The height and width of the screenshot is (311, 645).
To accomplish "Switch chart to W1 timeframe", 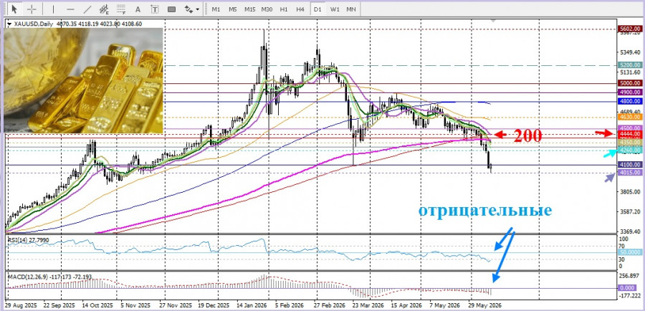I will [x=334, y=9].
